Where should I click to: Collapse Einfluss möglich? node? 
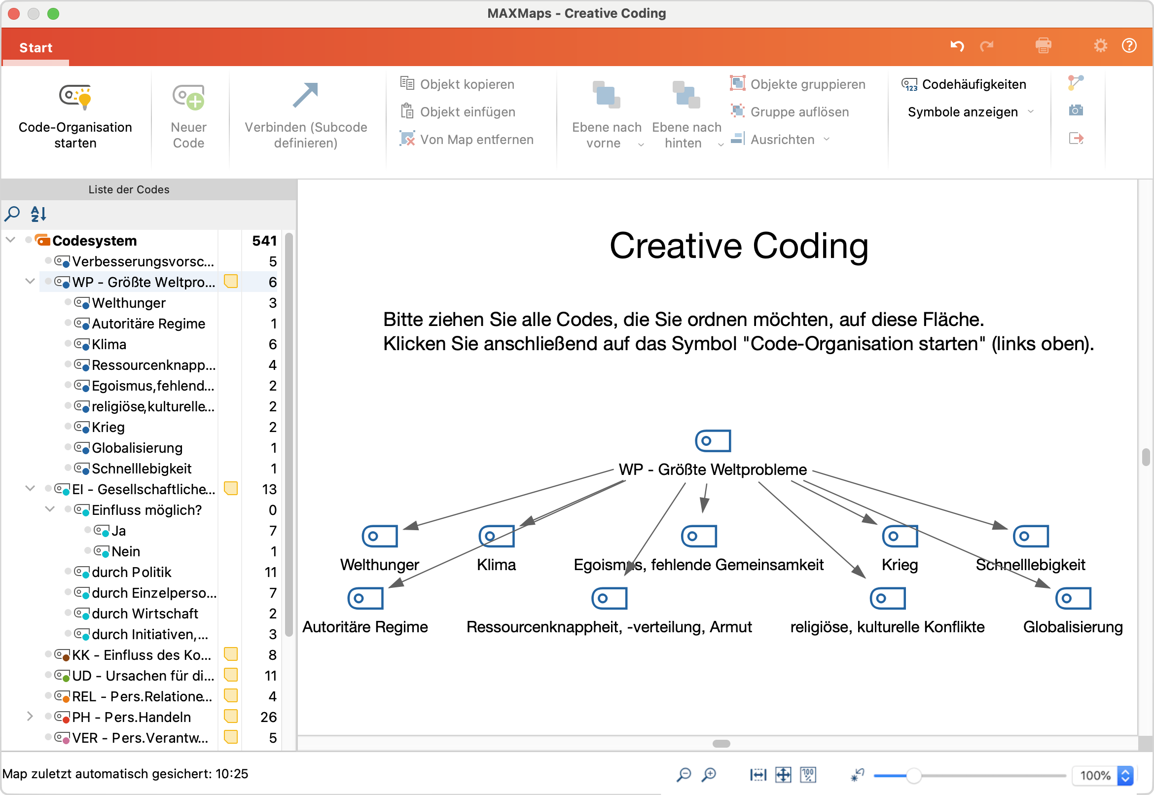point(50,509)
